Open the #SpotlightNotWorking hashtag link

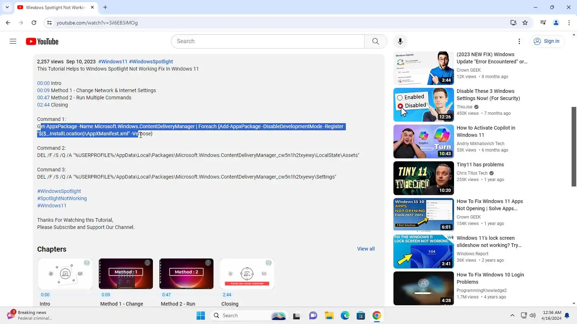[x=62, y=198]
